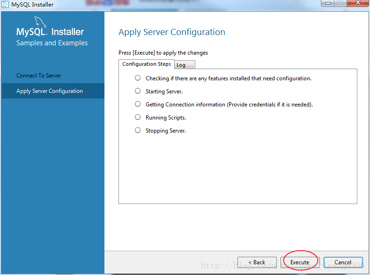Screen dimensions: 370x275
Task: Click 'Checking if there are any features installed' text
Action: coord(229,78)
